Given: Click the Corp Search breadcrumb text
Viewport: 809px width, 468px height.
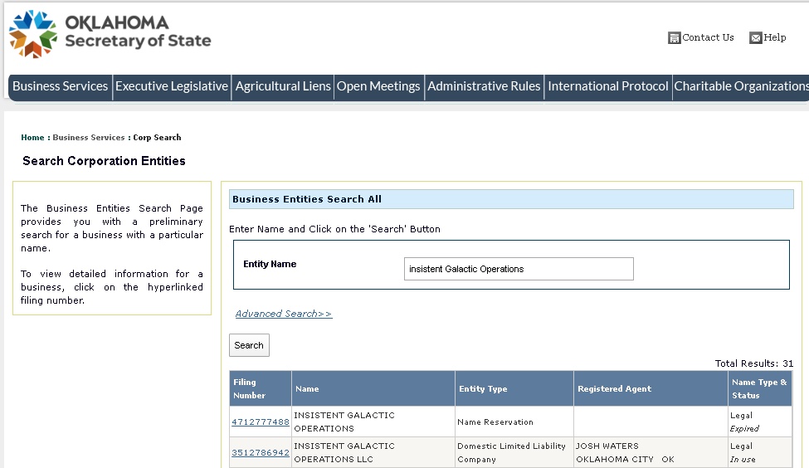Looking at the screenshot, I should pos(157,137).
